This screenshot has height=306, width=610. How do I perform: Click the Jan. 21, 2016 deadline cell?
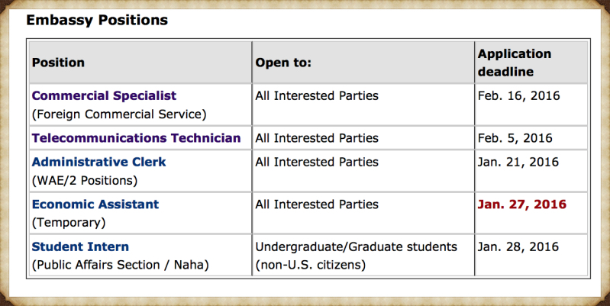click(518, 162)
